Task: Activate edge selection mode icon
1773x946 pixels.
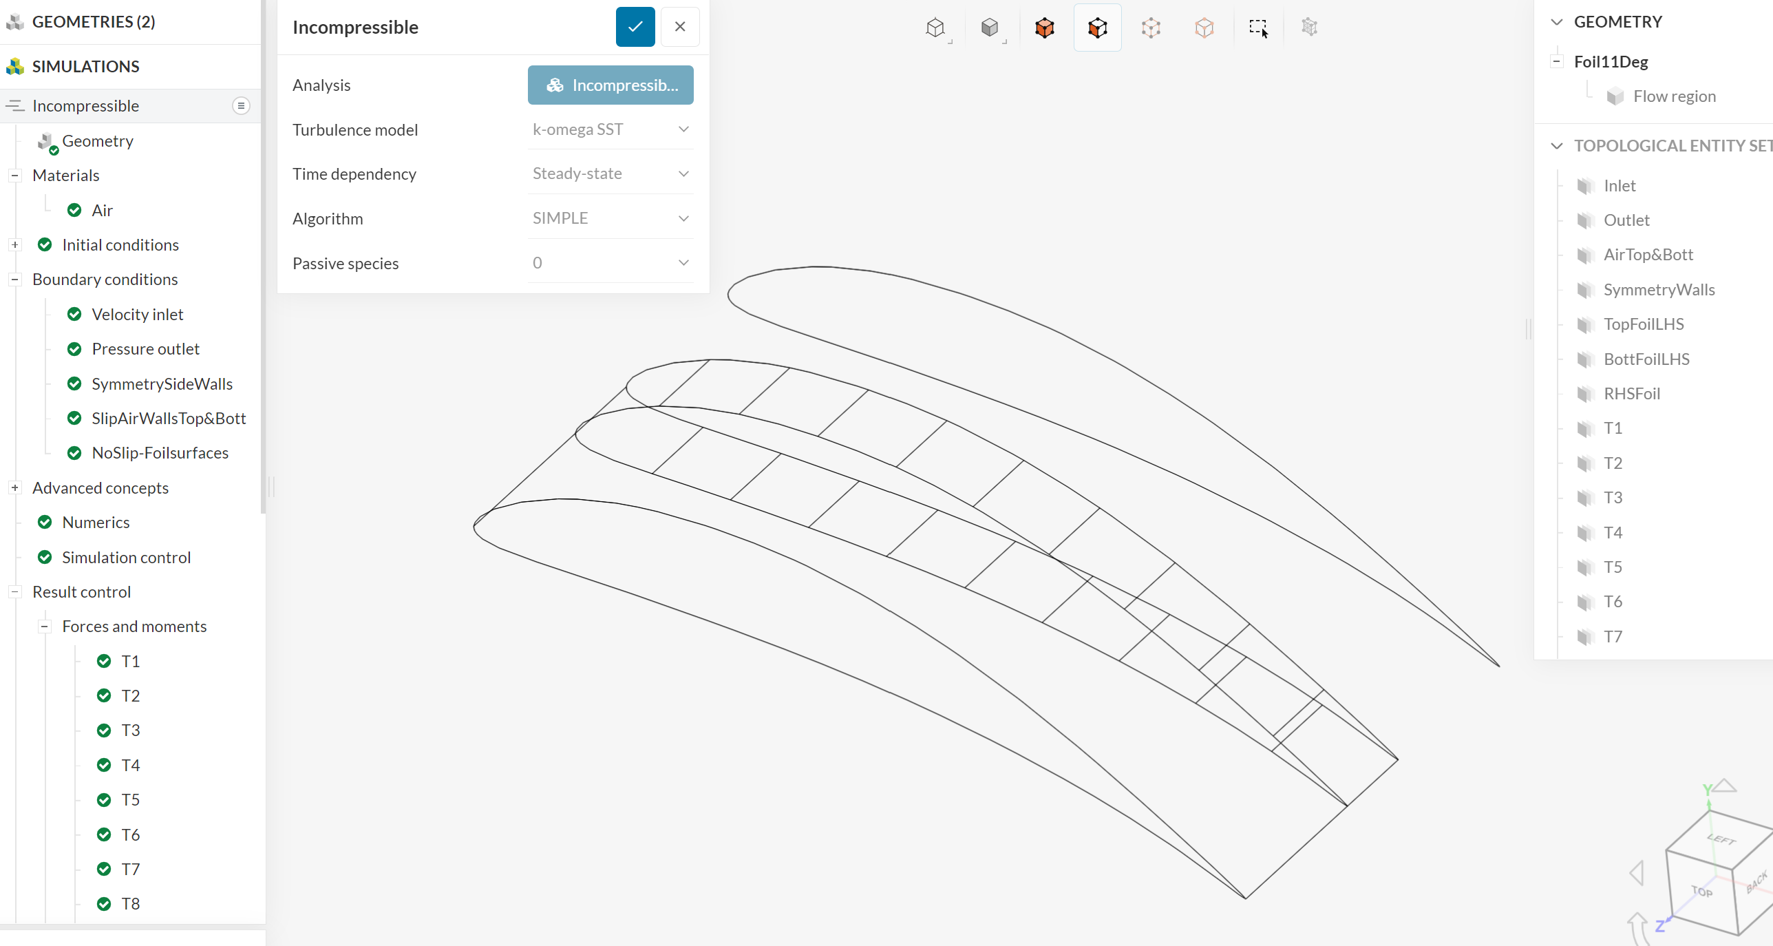Action: coord(1151,28)
